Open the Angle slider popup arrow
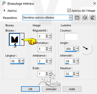Screen dimensions: 97x94 77,49
